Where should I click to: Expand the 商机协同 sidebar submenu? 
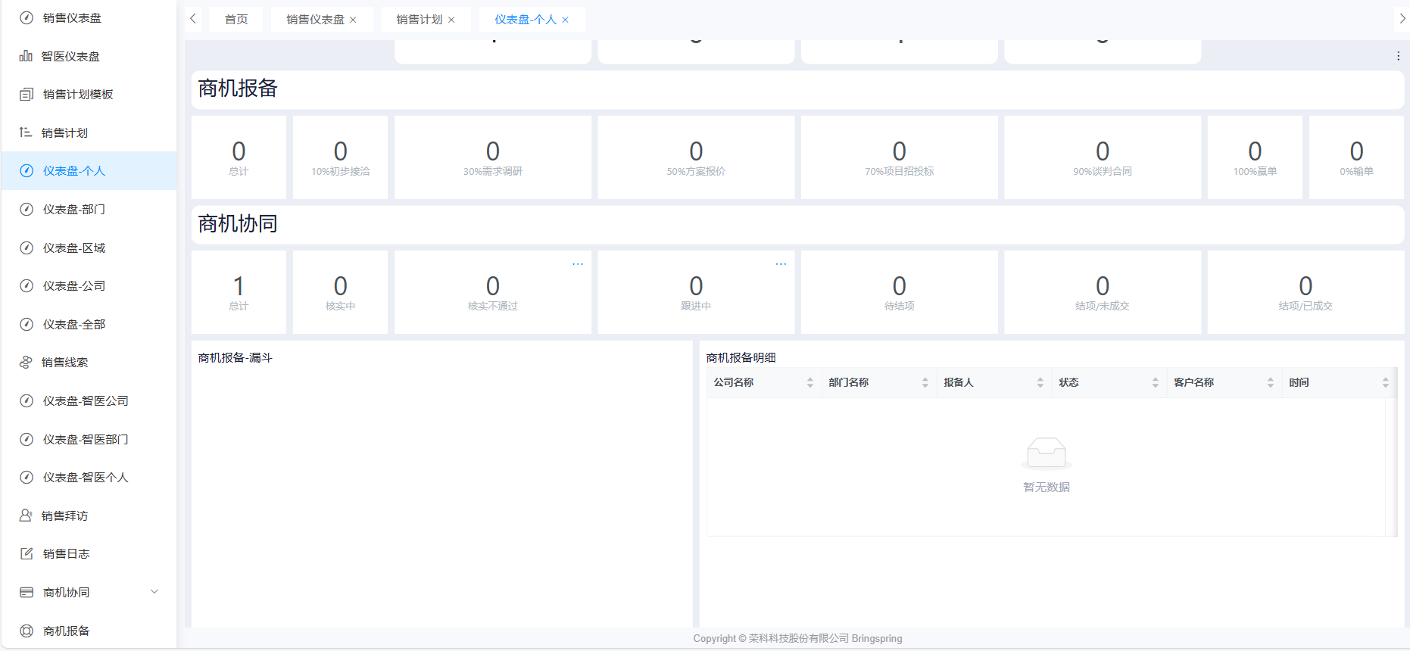point(154,592)
